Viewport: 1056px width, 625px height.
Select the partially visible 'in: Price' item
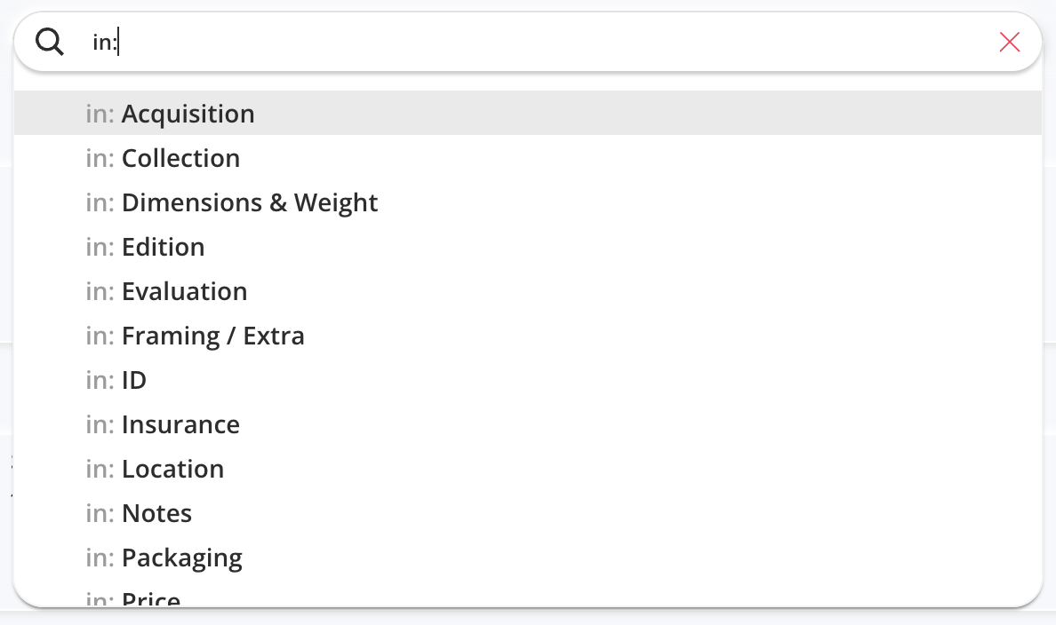(528, 595)
